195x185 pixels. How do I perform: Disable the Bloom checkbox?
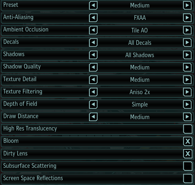coord(188,141)
